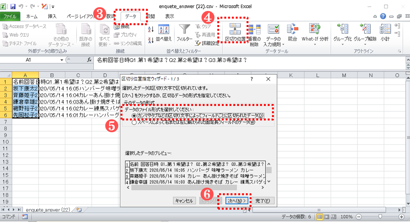Viewport: 410px width, 222px height.
Task: Sort ascending with the A-Z icon
Action: pos(151,29)
